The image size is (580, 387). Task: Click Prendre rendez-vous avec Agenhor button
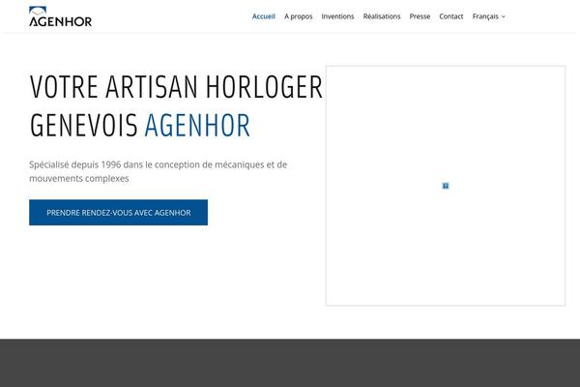118,213
